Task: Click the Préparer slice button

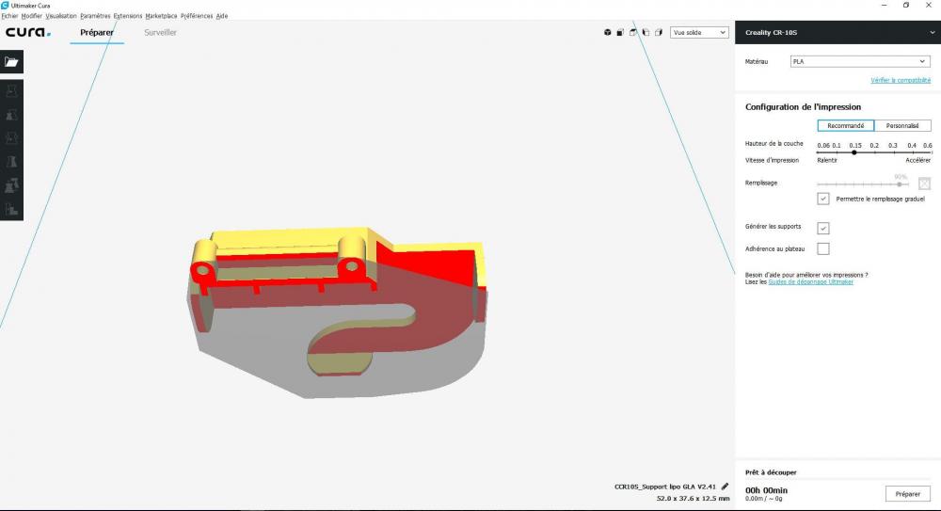Action: click(907, 493)
